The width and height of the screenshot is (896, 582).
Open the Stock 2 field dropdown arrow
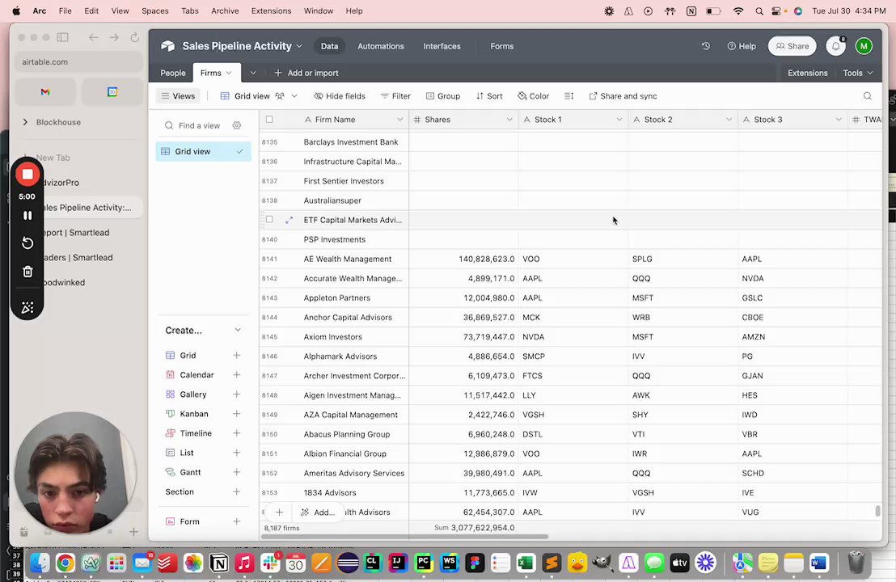click(729, 120)
